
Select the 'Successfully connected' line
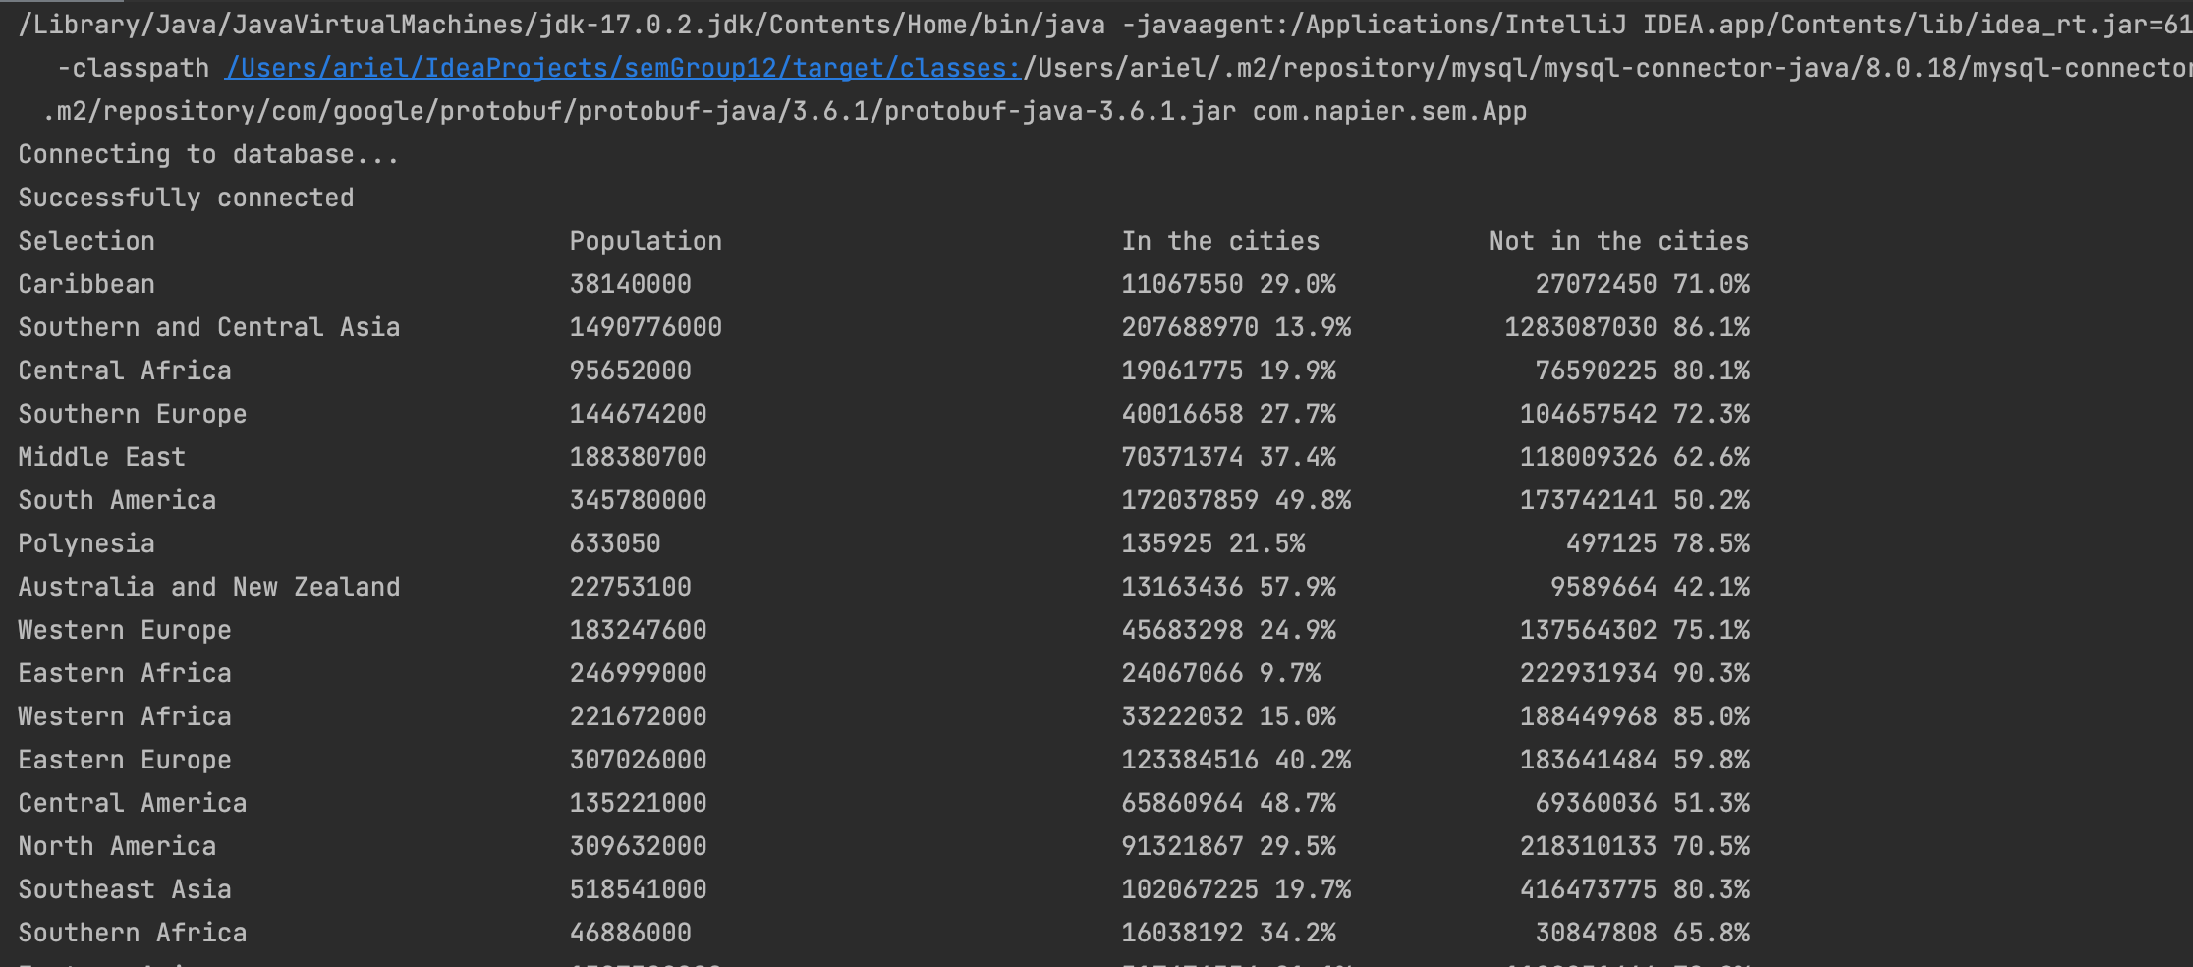tap(186, 198)
